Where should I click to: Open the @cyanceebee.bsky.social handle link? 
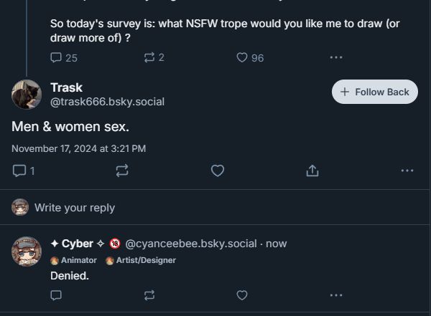(x=191, y=244)
